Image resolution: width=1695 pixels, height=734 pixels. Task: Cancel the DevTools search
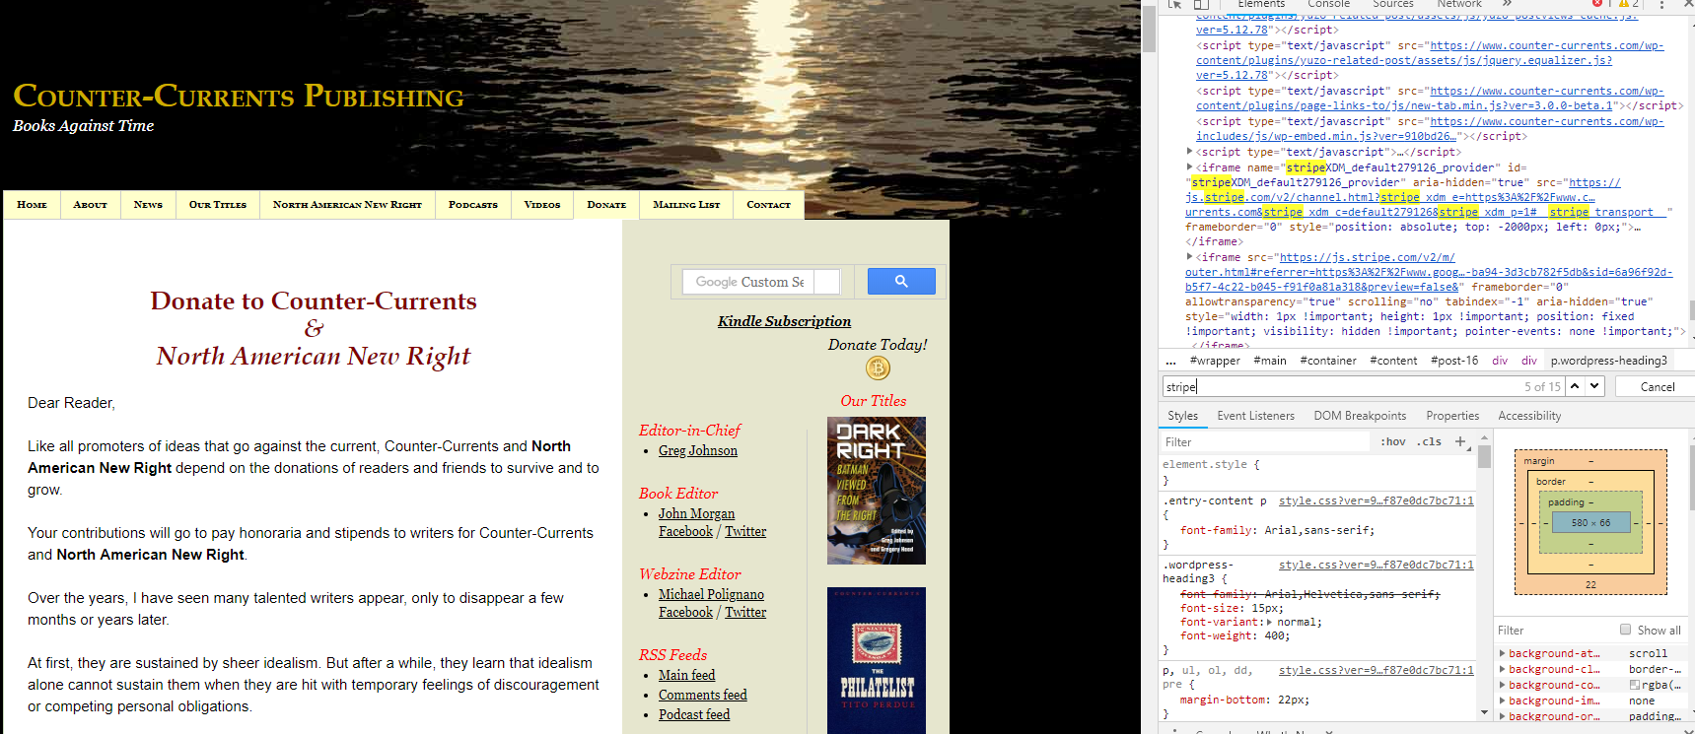click(1657, 386)
